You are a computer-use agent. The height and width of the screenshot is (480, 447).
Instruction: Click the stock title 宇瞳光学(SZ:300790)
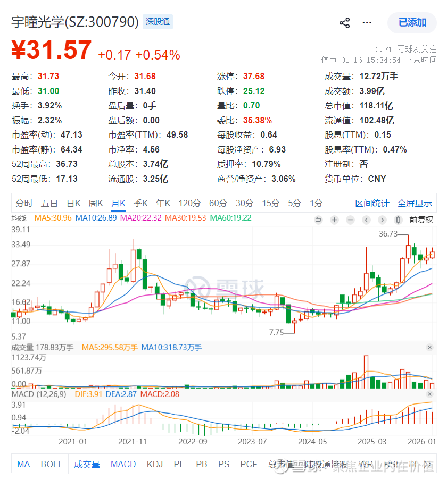click(75, 22)
